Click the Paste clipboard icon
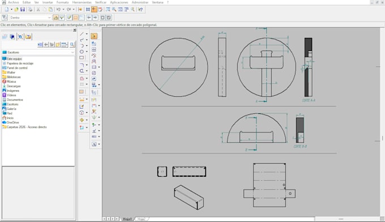Image resolution: width=385 pixels, height=222 pixels. tap(50, 9)
